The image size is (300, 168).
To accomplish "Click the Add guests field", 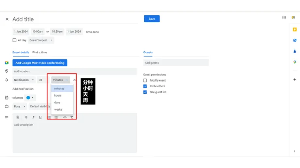I will 176,63.
